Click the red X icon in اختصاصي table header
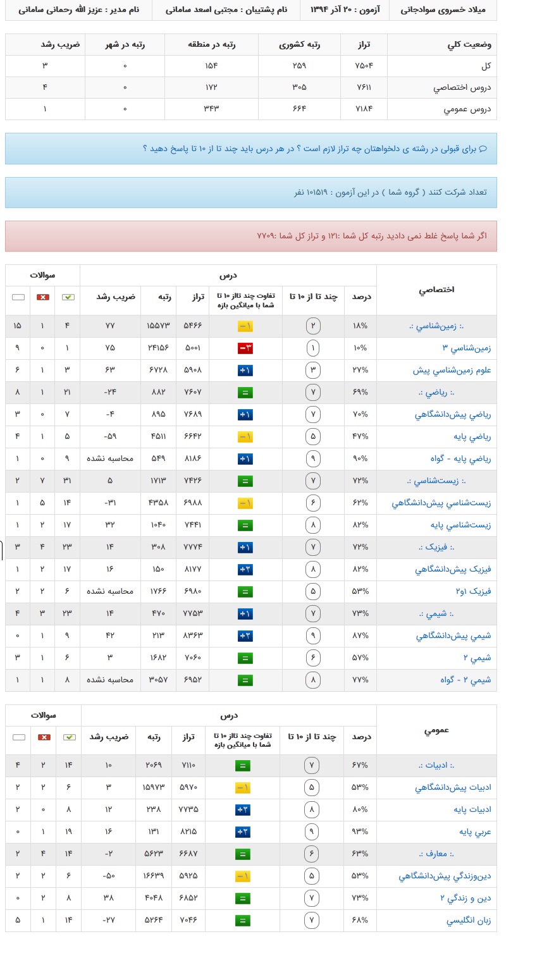Screen dimensions: 542x958 pyautogui.click(x=43, y=297)
